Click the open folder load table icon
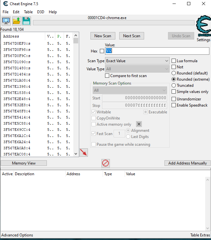The width and height of the screenshot is (211, 240). coord(16,21)
